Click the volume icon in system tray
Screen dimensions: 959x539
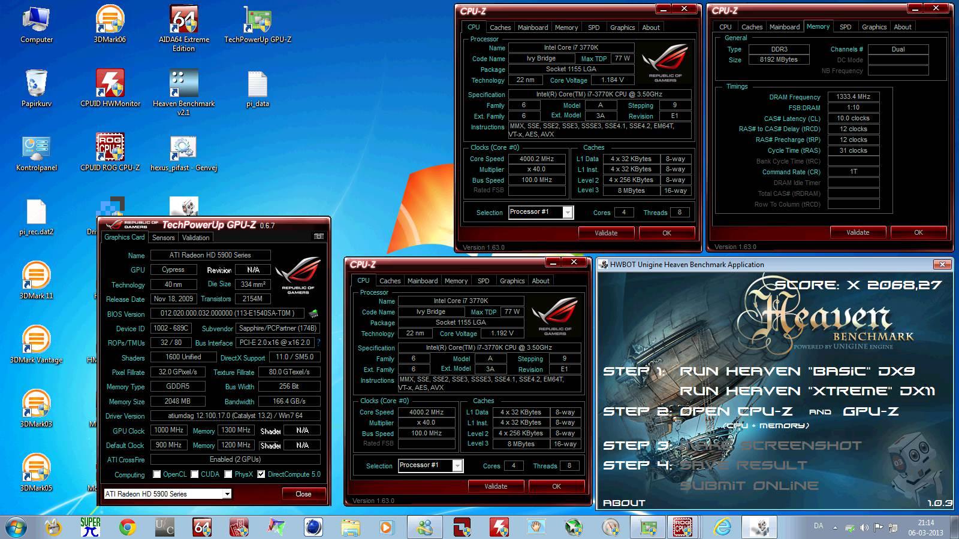(x=864, y=528)
